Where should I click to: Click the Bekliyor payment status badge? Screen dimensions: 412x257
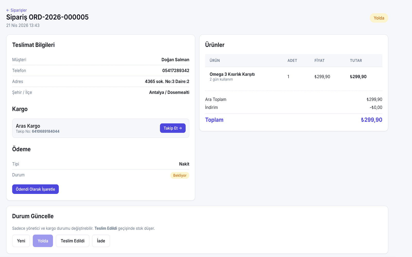(180, 176)
